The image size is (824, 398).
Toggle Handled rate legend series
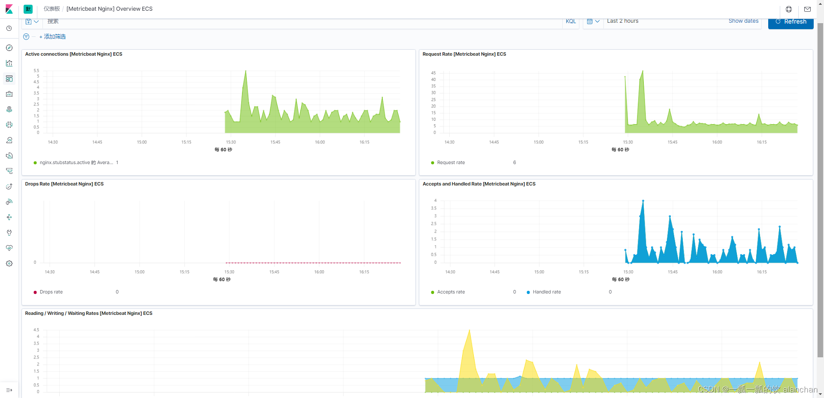[547, 292]
